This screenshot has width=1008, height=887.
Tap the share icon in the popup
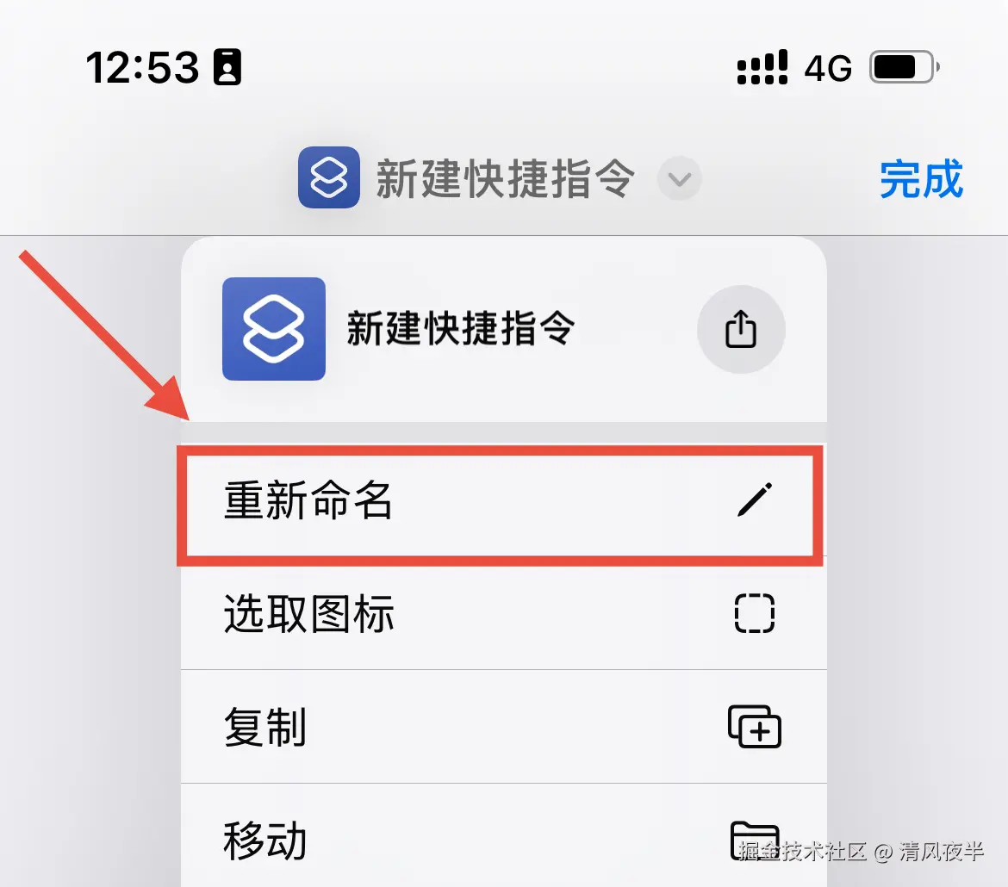coord(741,329)
